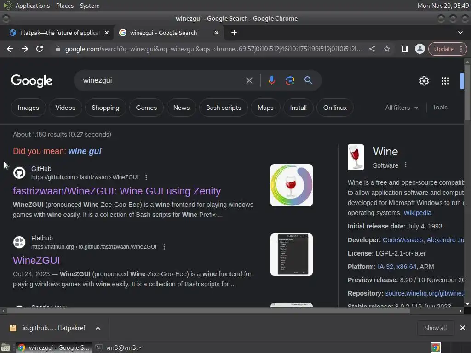The image size is (471, 353).
Task: Open a new browser tab
Action: point(234,33)
